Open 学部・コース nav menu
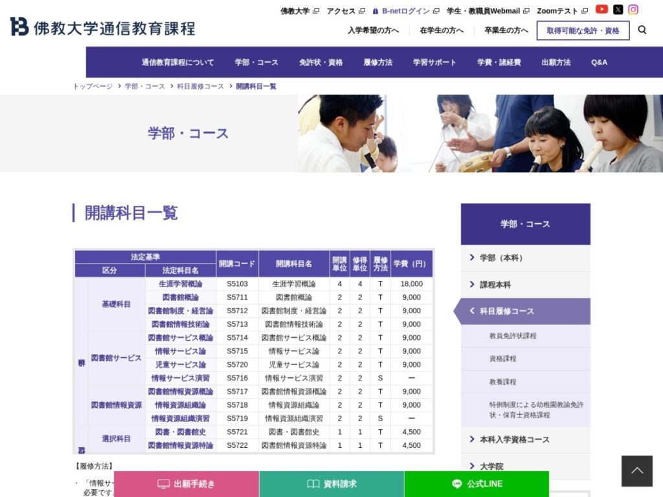The height and width of the screenshot is (497, 663). pos(256,62)
